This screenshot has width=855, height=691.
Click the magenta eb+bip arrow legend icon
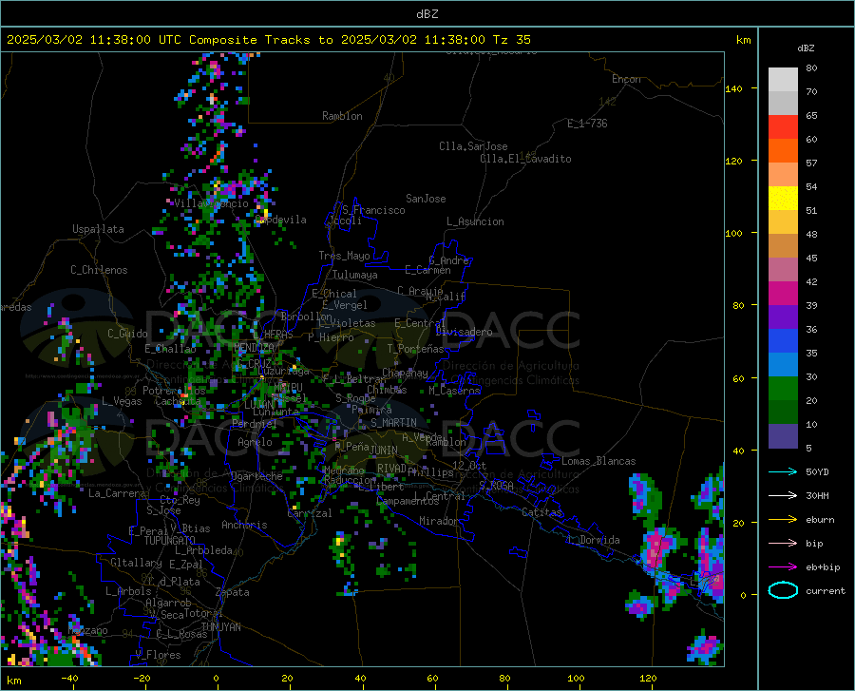(x=783, y=566)
